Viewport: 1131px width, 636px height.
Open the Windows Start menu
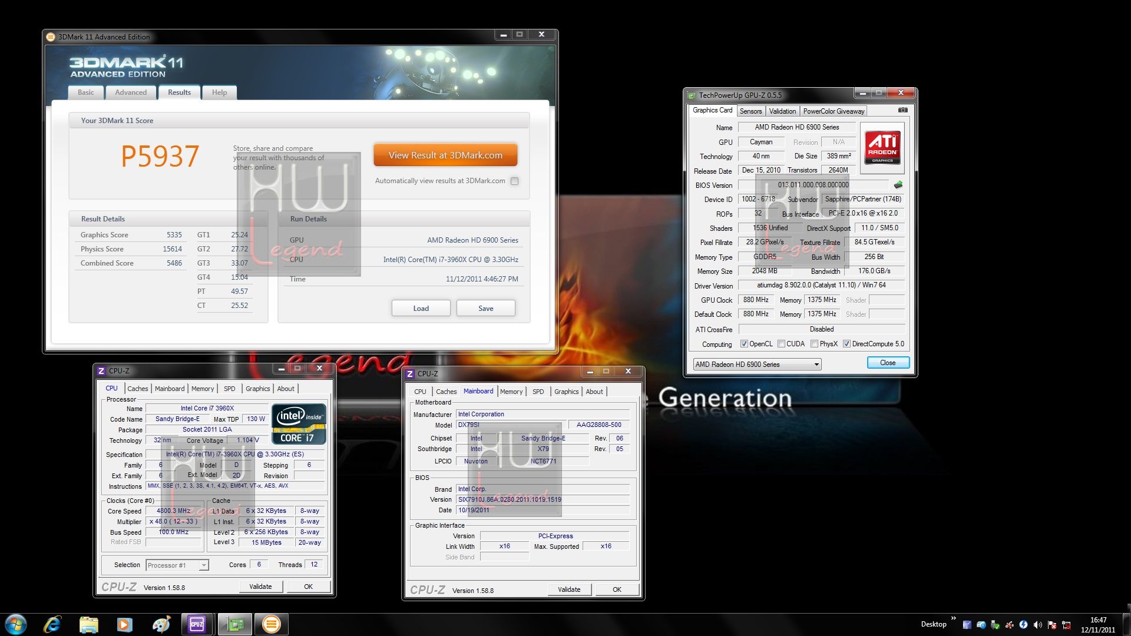(x=16, y=624)
